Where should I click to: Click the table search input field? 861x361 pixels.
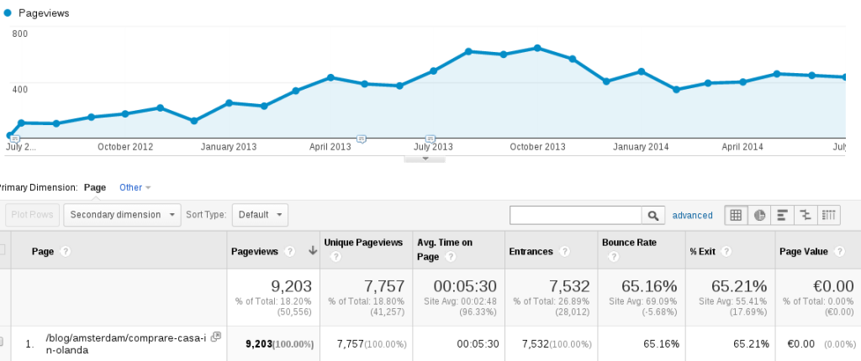coord(576,216)
